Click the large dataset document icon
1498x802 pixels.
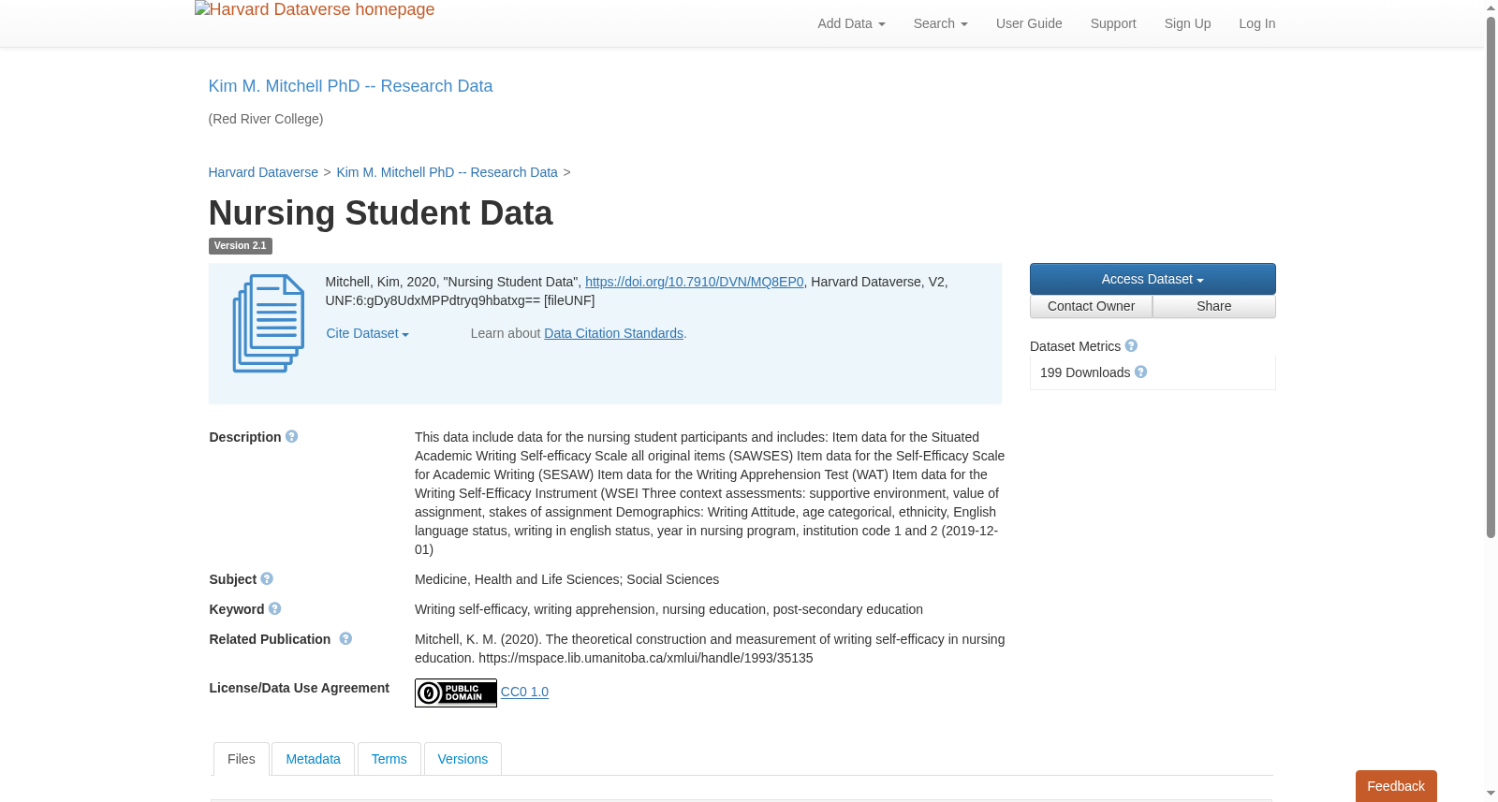(x=269, y=323)
